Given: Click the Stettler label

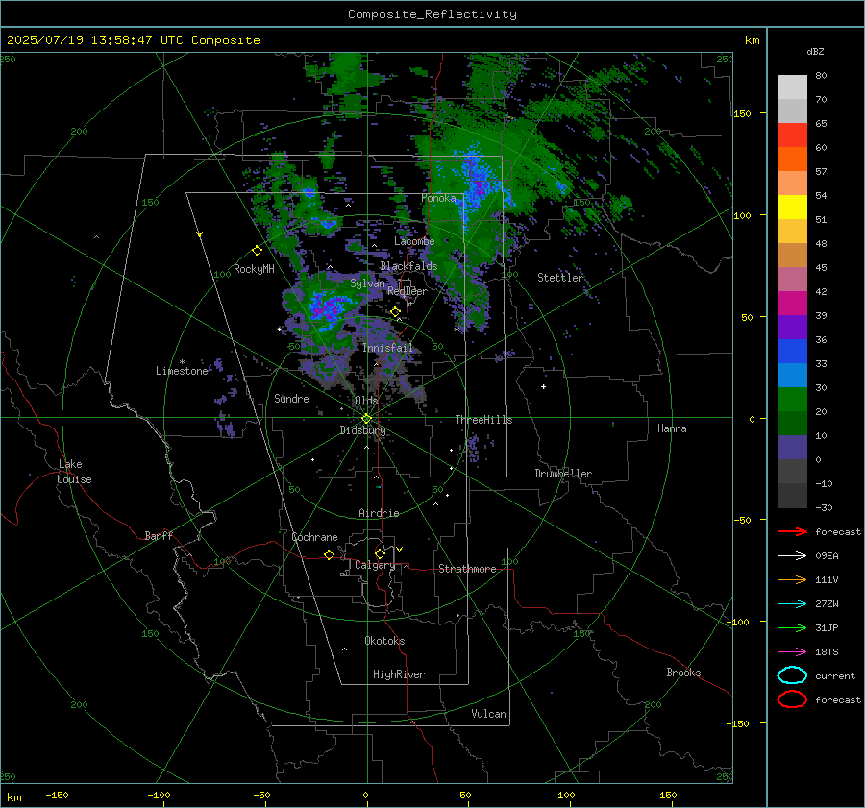Looking at the screenshot, I should [560, 278].
